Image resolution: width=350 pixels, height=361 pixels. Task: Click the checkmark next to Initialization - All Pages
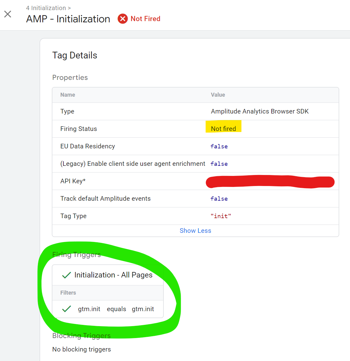point(66,275)
